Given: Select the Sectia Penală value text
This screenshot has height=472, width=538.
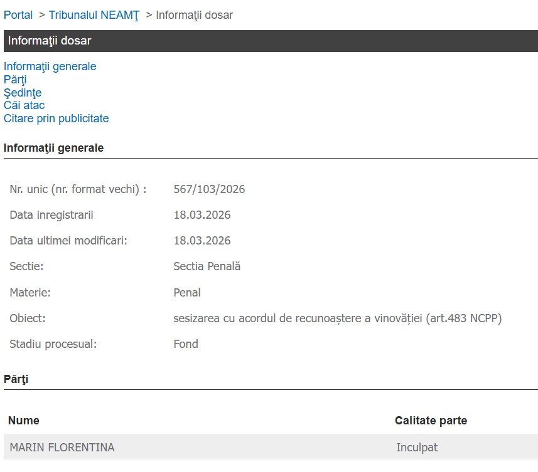Looking at the screenshot, I should [207, 266].
